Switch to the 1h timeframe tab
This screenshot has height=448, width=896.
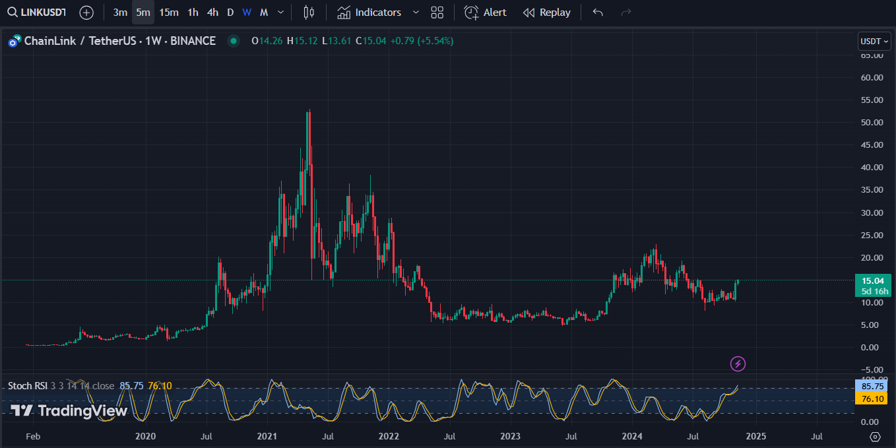(193, 12)
